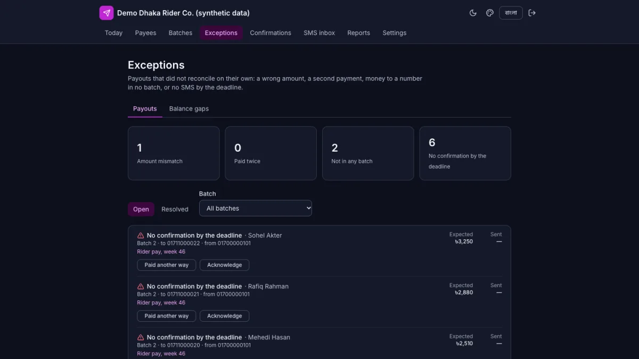Click batch detail text with 01711000022
Viewport: 639px width, 359px height.
pyautogui.click(x=194, y=243)
